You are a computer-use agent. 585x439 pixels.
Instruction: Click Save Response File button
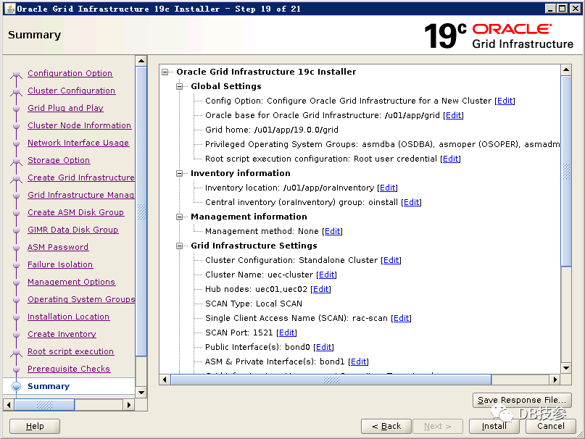(x=522, y=400)
